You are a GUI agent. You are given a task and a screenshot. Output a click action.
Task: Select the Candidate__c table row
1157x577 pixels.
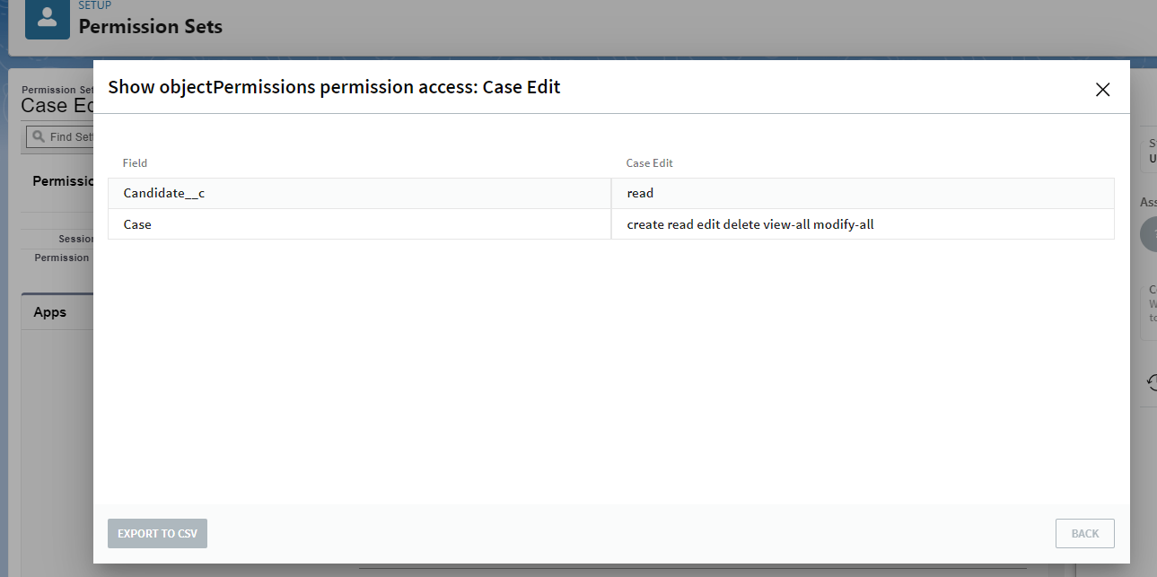(x=359, y=192)
